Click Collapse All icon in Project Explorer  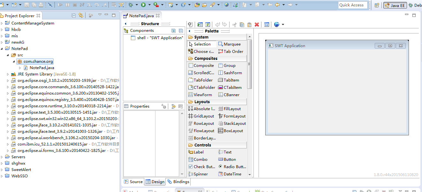coord(74,15)
